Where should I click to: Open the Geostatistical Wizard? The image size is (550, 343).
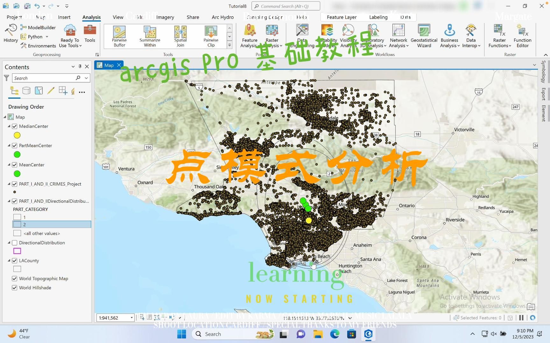tap(424, 36)
